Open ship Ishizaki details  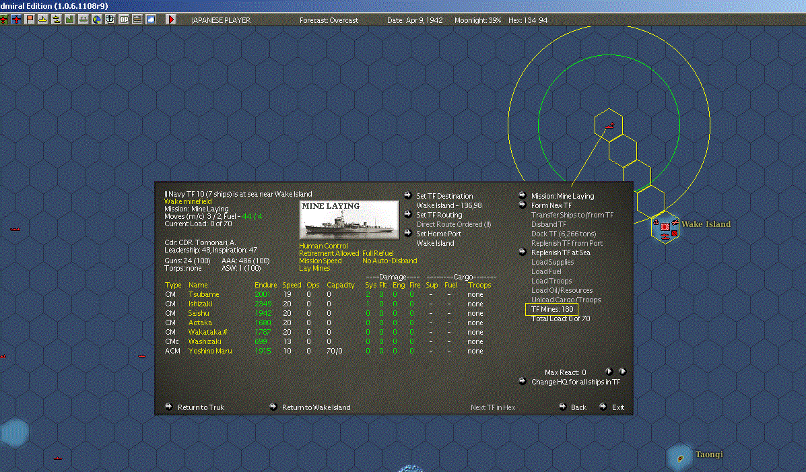201,304
